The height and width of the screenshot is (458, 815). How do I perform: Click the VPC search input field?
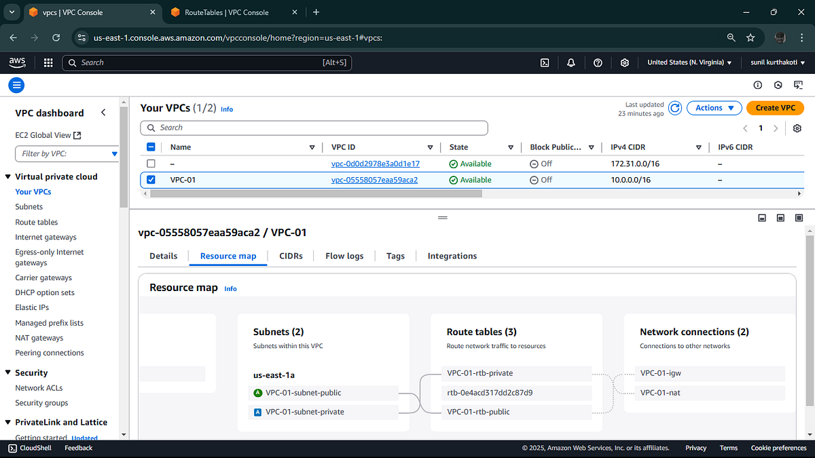pyautogui.click(x=314, y=128)
